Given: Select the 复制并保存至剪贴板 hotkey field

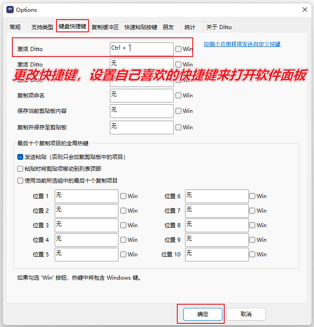Looking at the screenshot, I should (142, 128).
